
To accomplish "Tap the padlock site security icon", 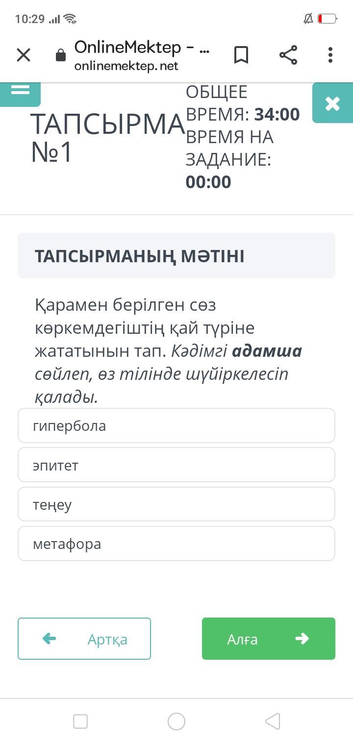I will [61, 55].
